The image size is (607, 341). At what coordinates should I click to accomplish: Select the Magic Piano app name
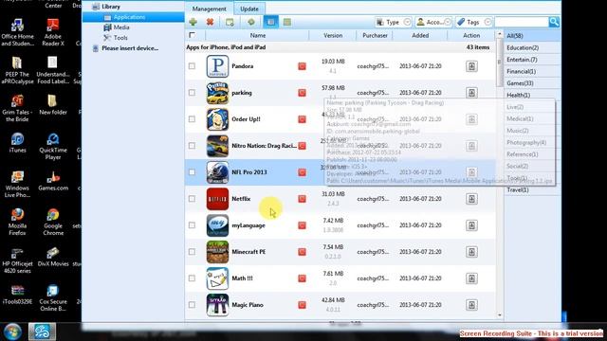coord(248,305)
